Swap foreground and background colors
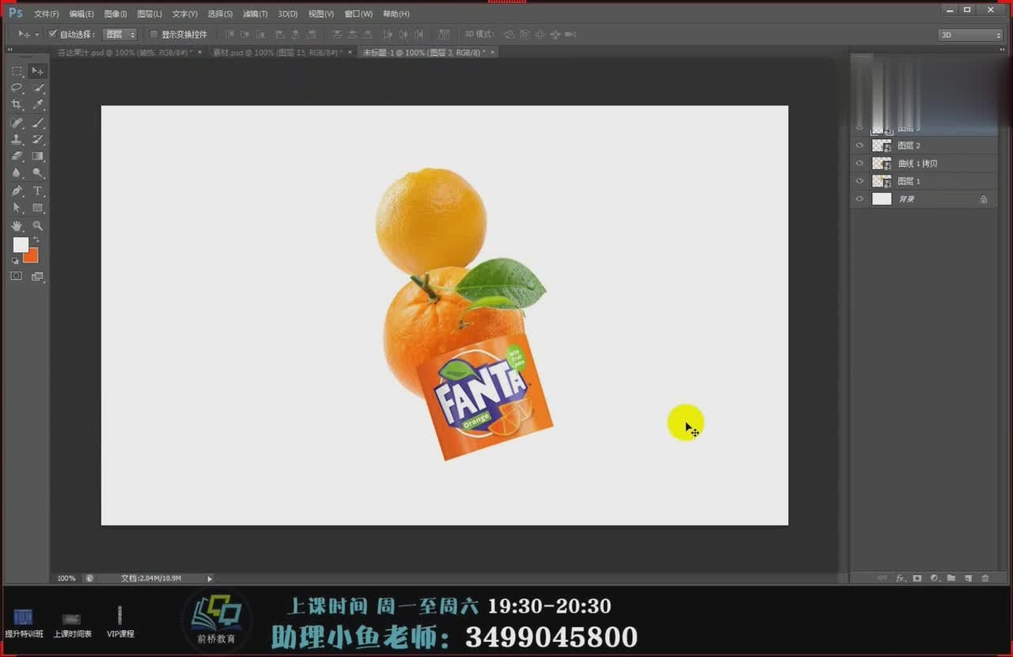Viewport: 1013px width, 657px height. click(x=36, y=240)
